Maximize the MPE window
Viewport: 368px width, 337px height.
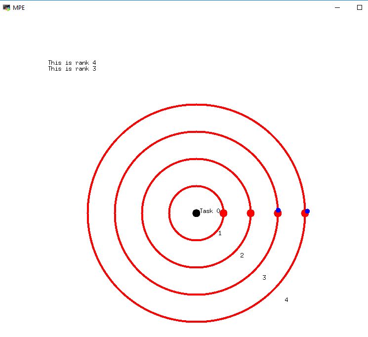(x=360, y=7)
